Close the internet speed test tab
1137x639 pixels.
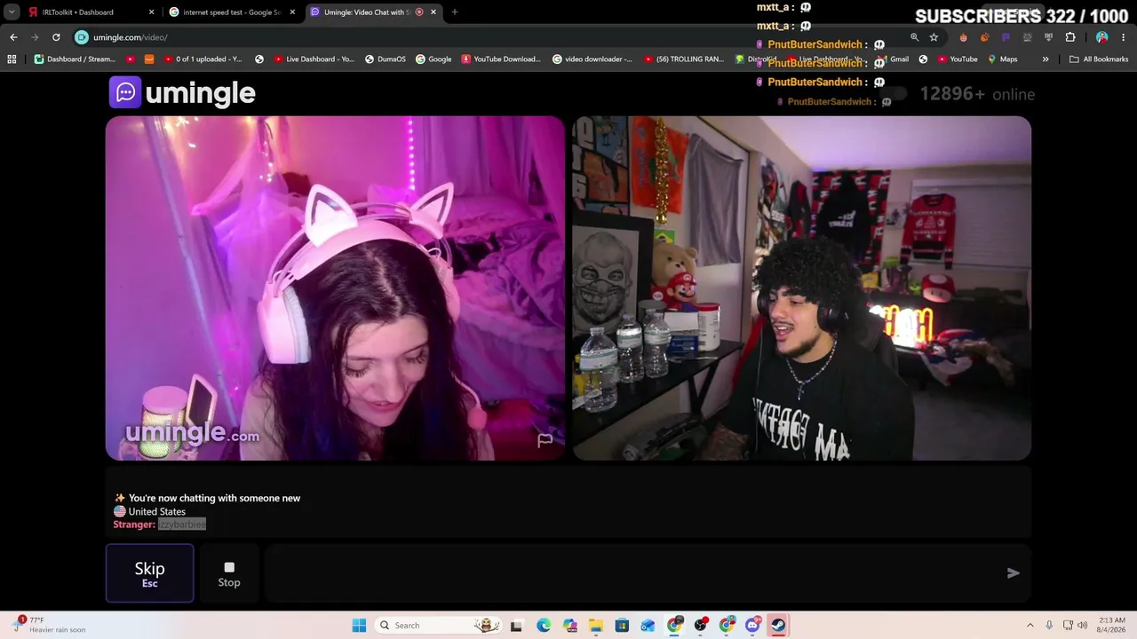(293, 12)
